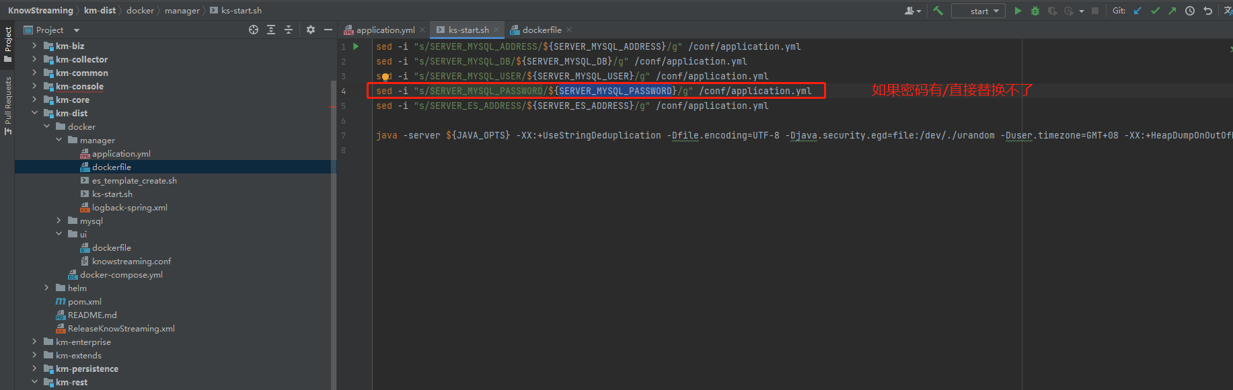The image size is (1233, 390).
Task: Expand the km-core module
Action: pyautogui.click(x=34, y=100)
